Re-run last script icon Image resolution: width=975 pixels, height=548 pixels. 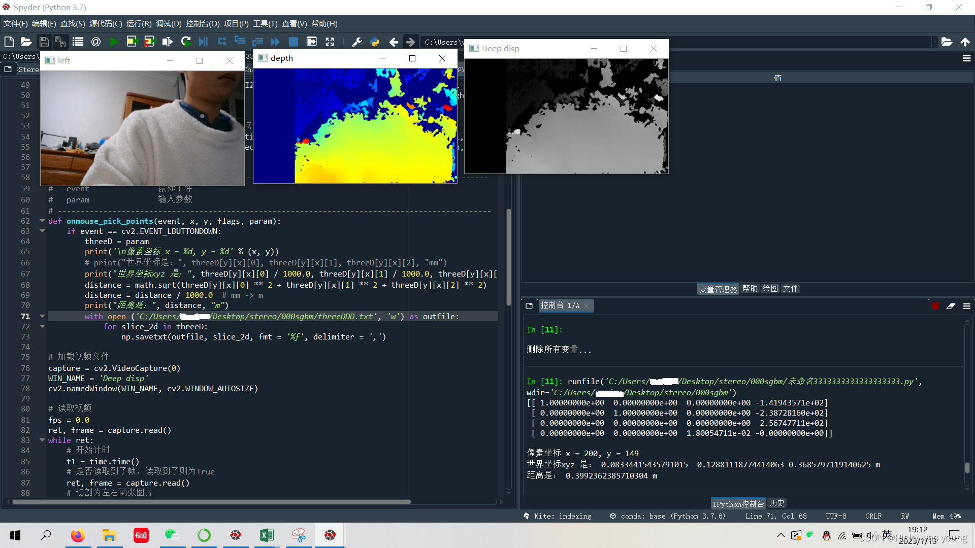click(x=186, y=42)
